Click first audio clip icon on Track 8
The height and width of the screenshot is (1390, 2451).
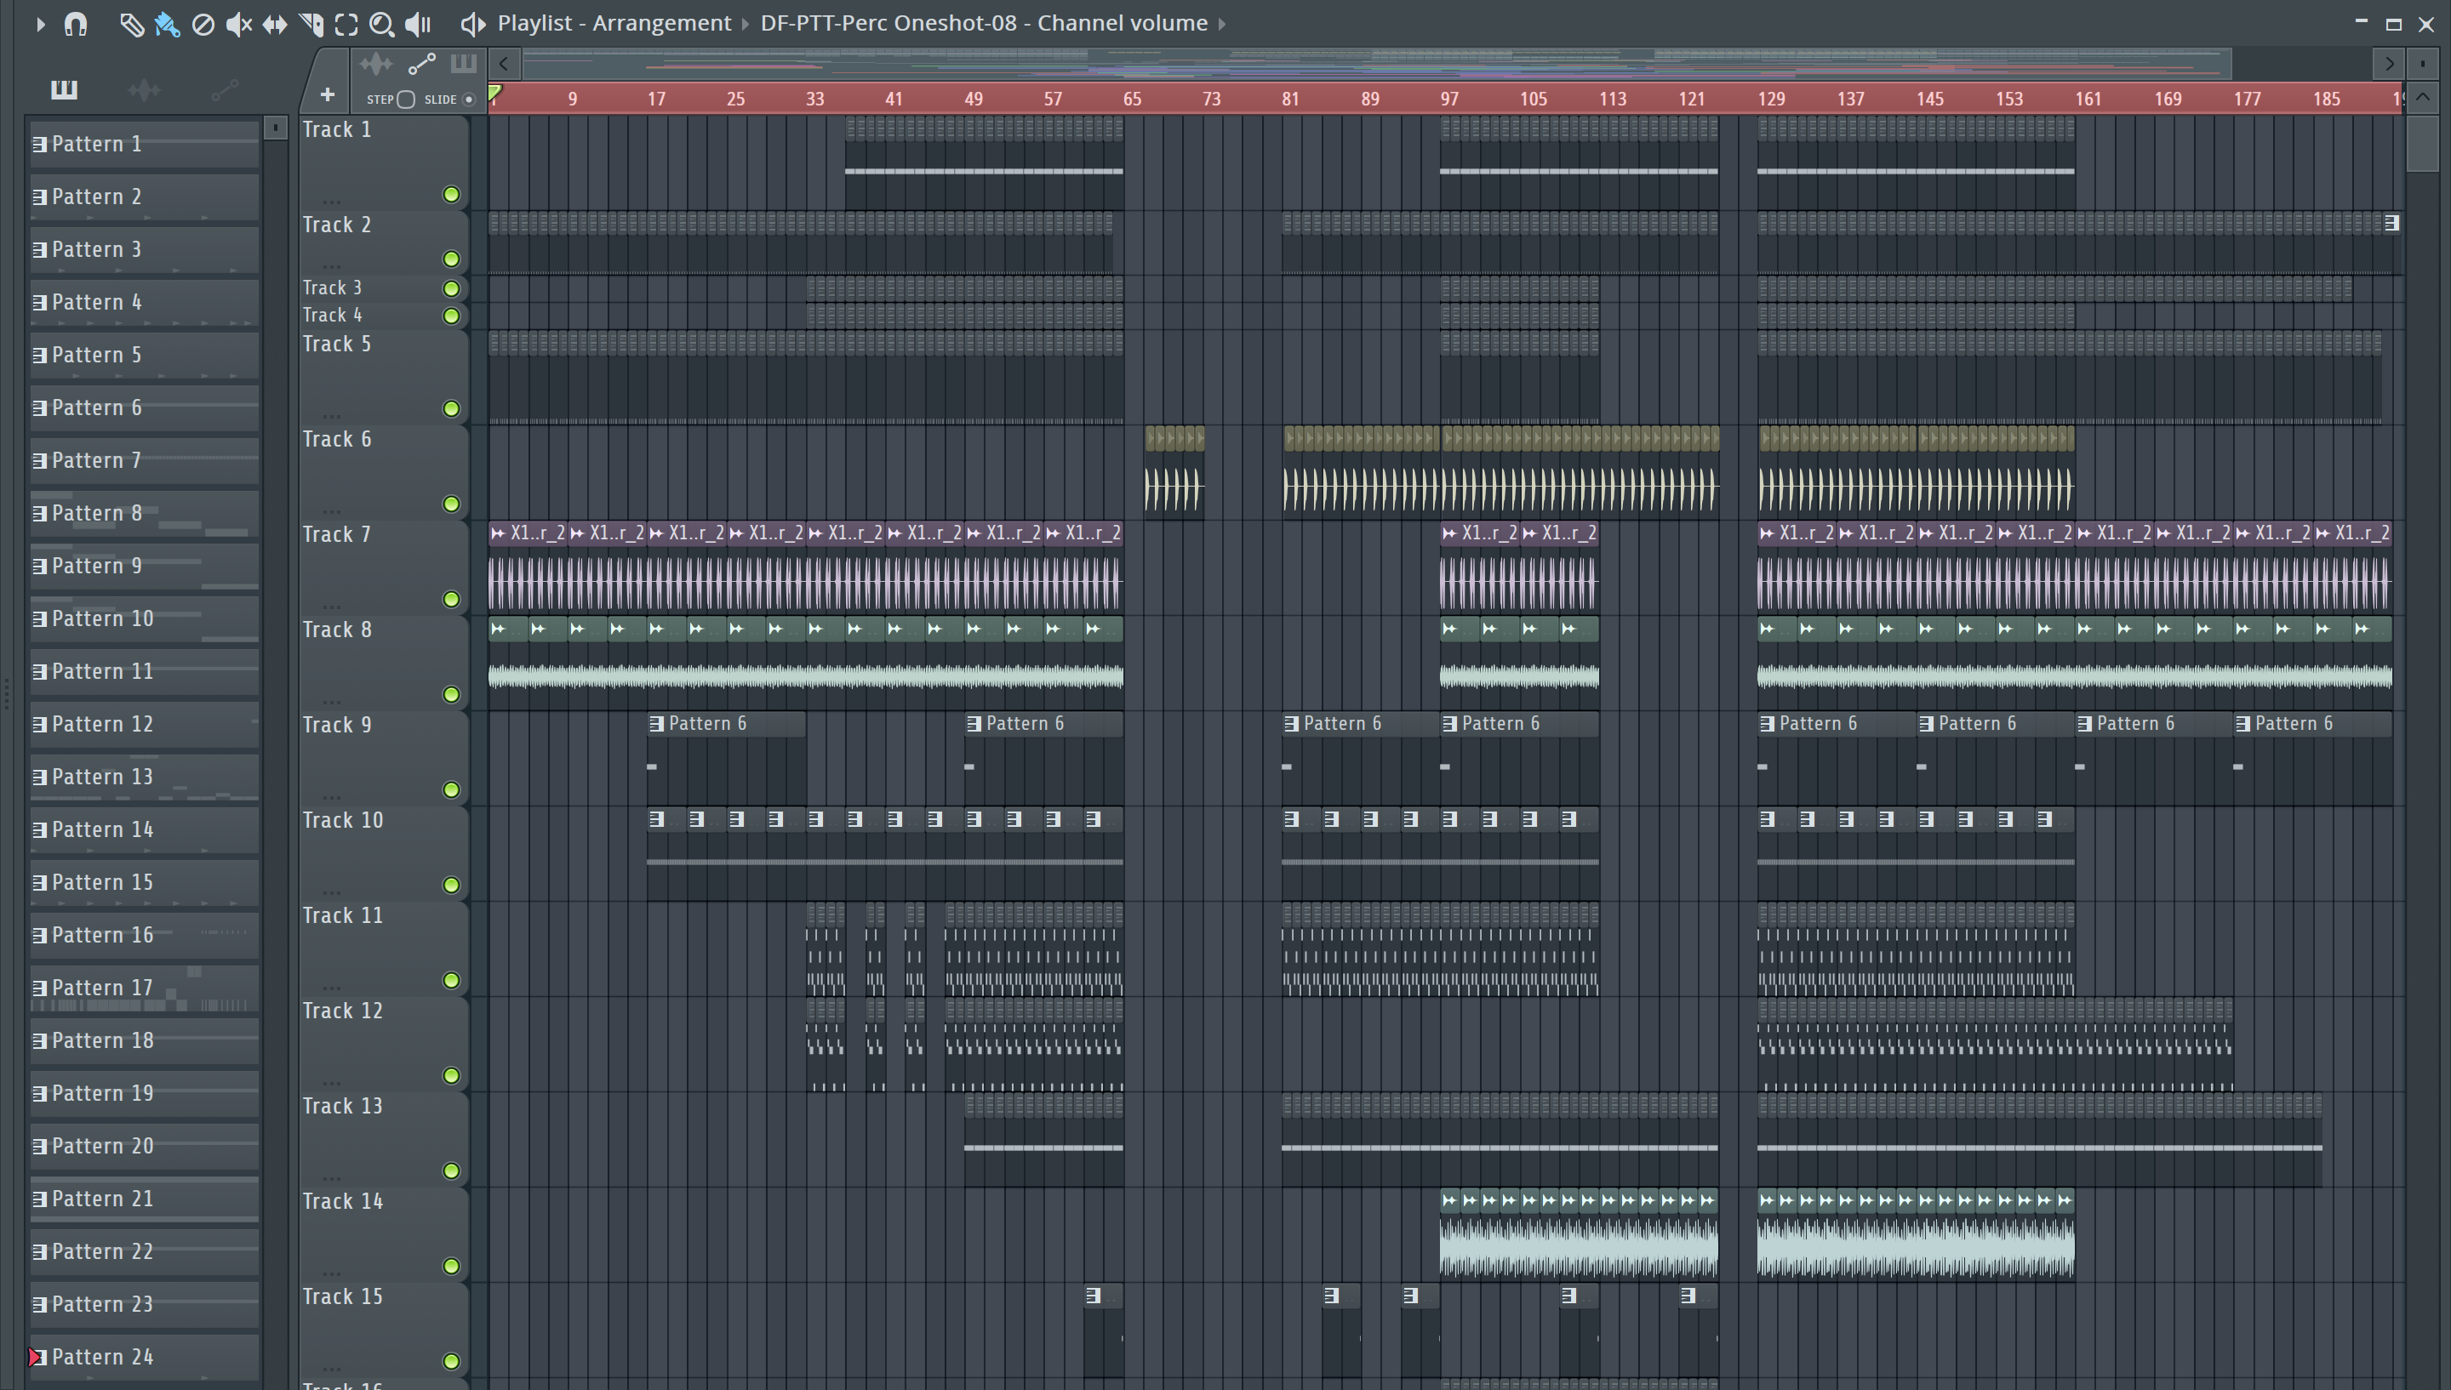point(498,628)
